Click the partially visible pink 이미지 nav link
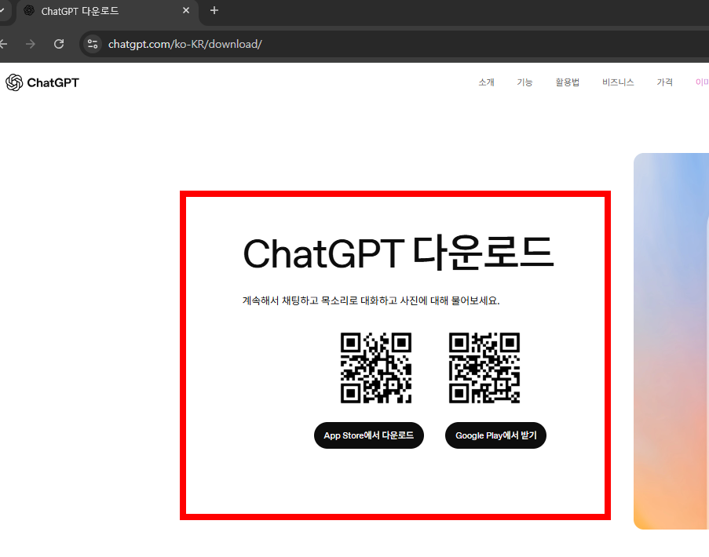Viewport: 709px width, 557px height. [x=702, y=82]
